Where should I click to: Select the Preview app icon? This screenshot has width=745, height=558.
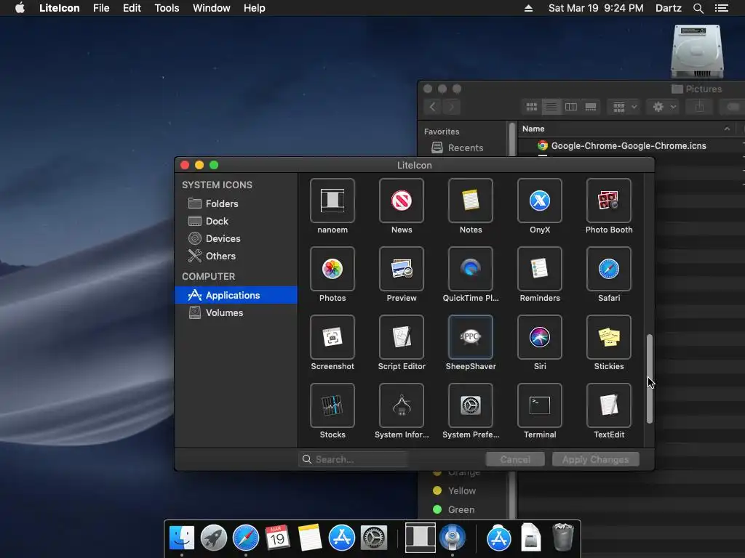tap(402, 269)
